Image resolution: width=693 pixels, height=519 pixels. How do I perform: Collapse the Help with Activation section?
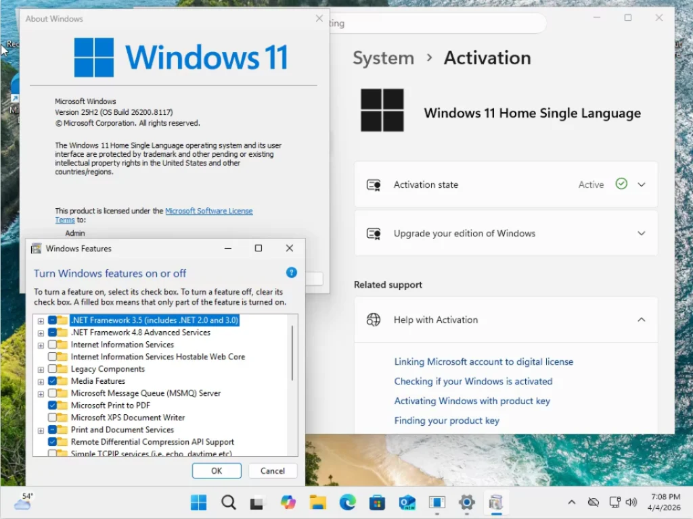(642, 320)
